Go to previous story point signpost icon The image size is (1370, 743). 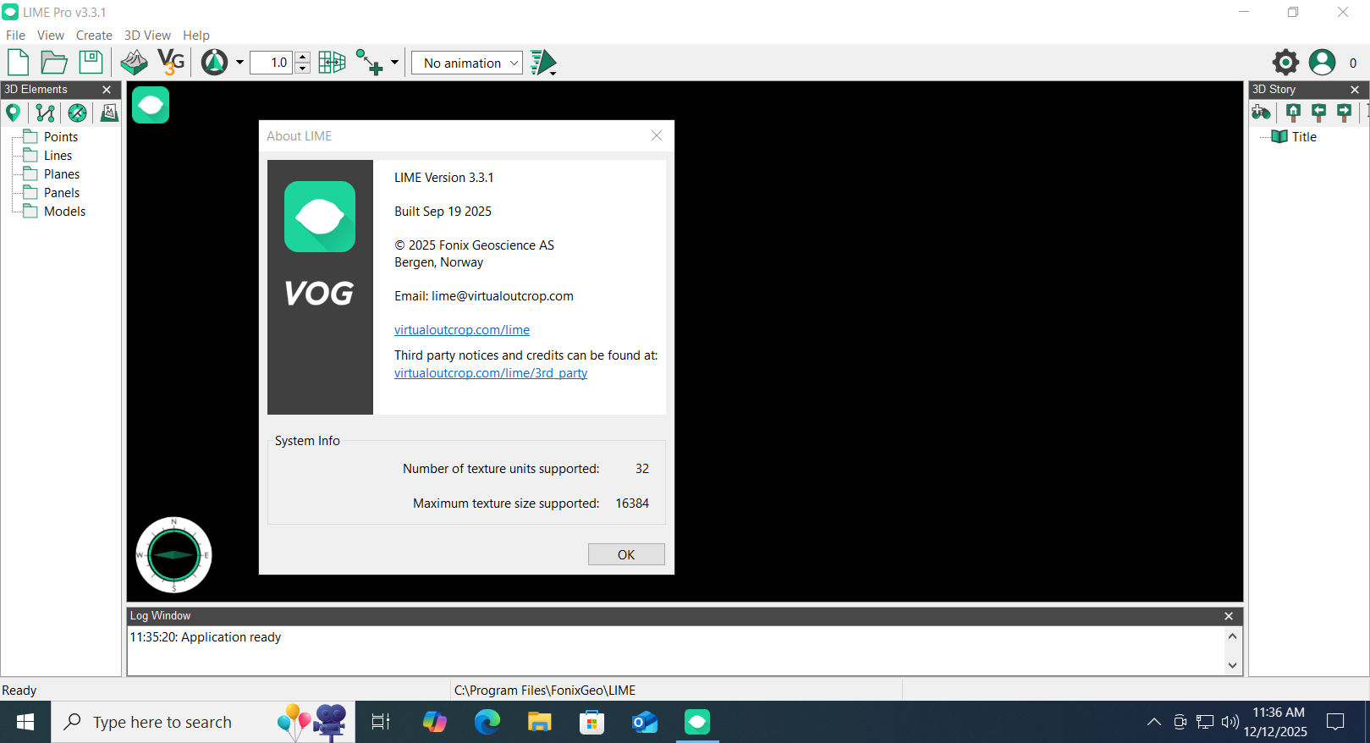(1318, 113)
